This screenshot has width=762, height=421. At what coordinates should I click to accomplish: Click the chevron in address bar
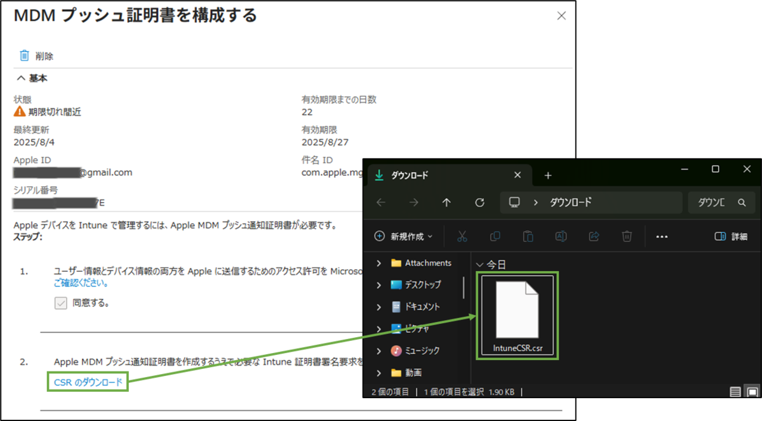[x=536, y=203]
